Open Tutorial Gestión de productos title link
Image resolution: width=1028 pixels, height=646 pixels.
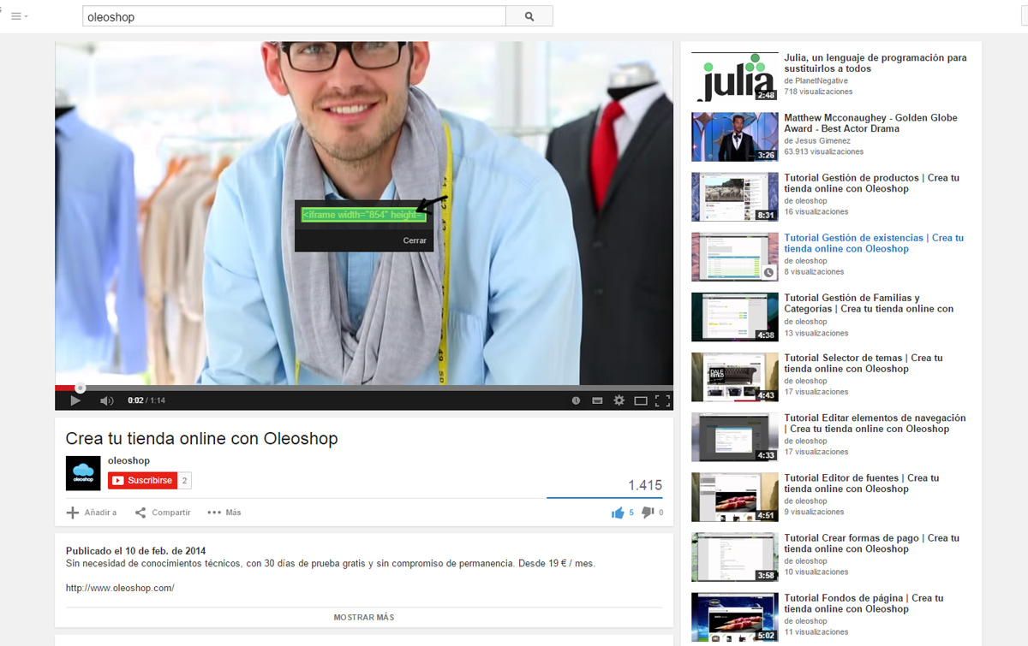[x=871, y=183]
